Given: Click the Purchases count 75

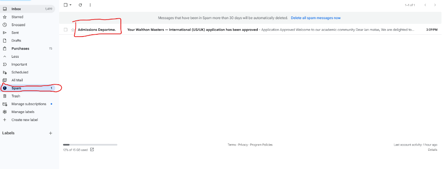Looking at the screenshot, I should pyautogui.click(x=50, y=49).
